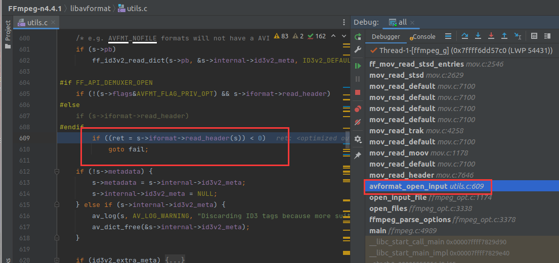
Task: Open the Project tool window
Action: pos(8,34)
